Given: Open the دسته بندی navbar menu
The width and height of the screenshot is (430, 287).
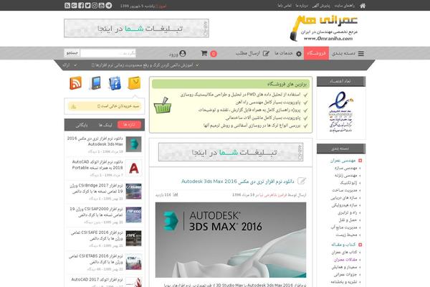Looking at the screenshot, I should pos(348,53).
